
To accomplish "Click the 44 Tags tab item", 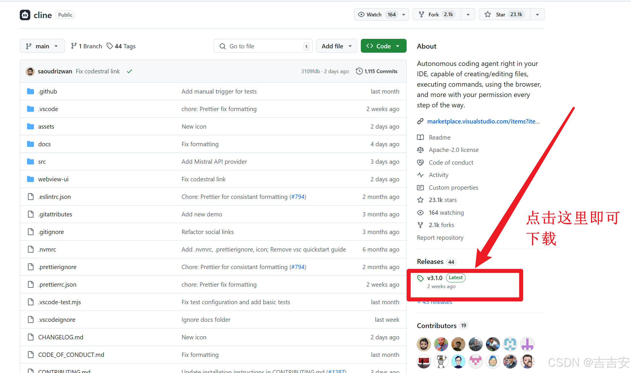I will pos(121,46).
